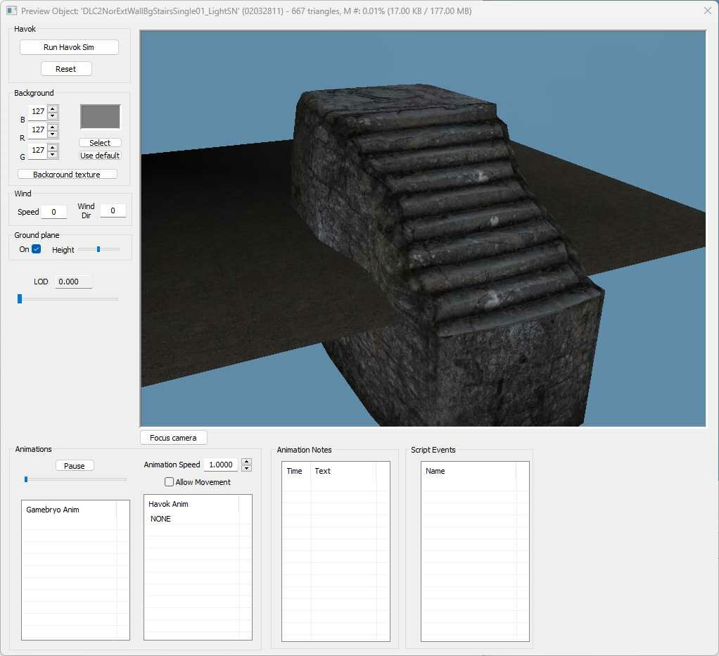719x656 pixels.
Task: Click the Focus camera button
Action: (x=173, y=438)
